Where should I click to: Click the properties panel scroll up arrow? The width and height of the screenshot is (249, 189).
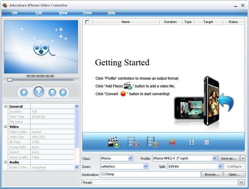click(76, 107)
